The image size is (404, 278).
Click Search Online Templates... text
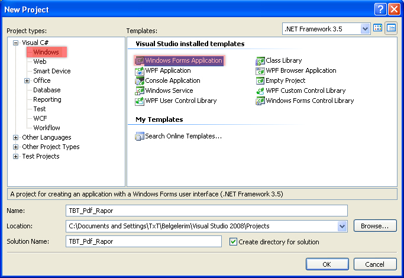tap(183, 136)
